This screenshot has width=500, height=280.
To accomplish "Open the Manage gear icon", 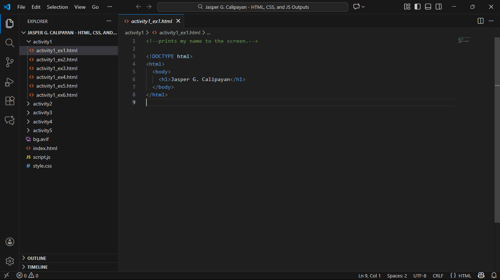I will point(10,261).
